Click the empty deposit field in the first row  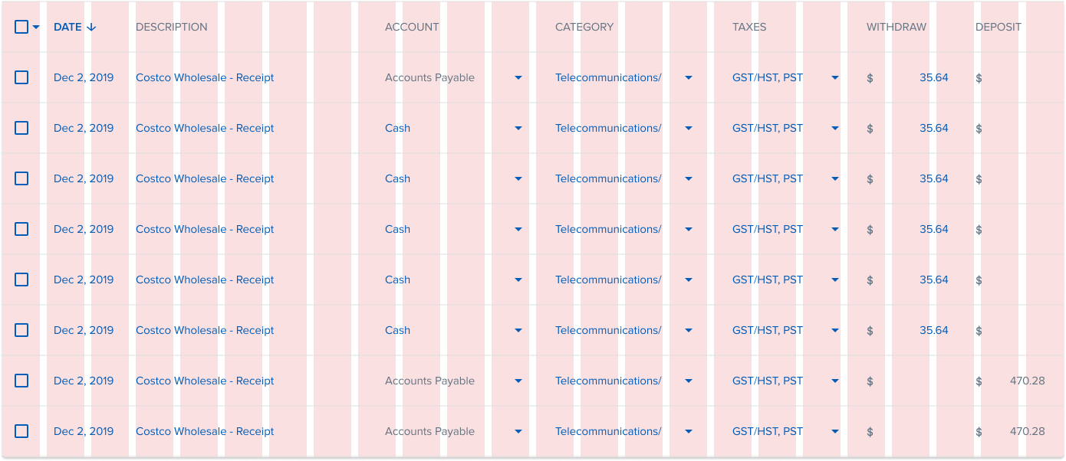(x=1016, y=77)
